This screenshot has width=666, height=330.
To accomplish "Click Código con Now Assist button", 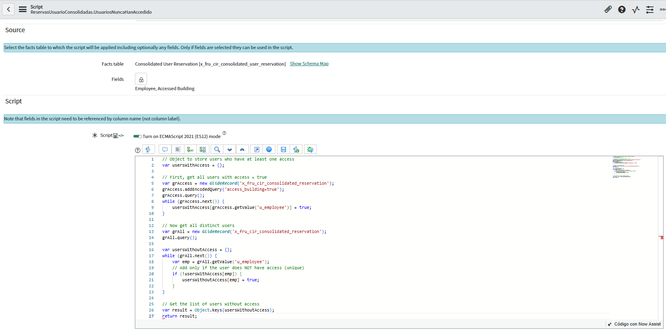I will [634, 324].
